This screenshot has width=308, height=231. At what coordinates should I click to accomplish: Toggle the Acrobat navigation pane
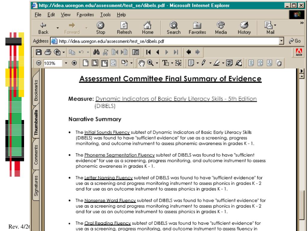click(x=136, y=52)
